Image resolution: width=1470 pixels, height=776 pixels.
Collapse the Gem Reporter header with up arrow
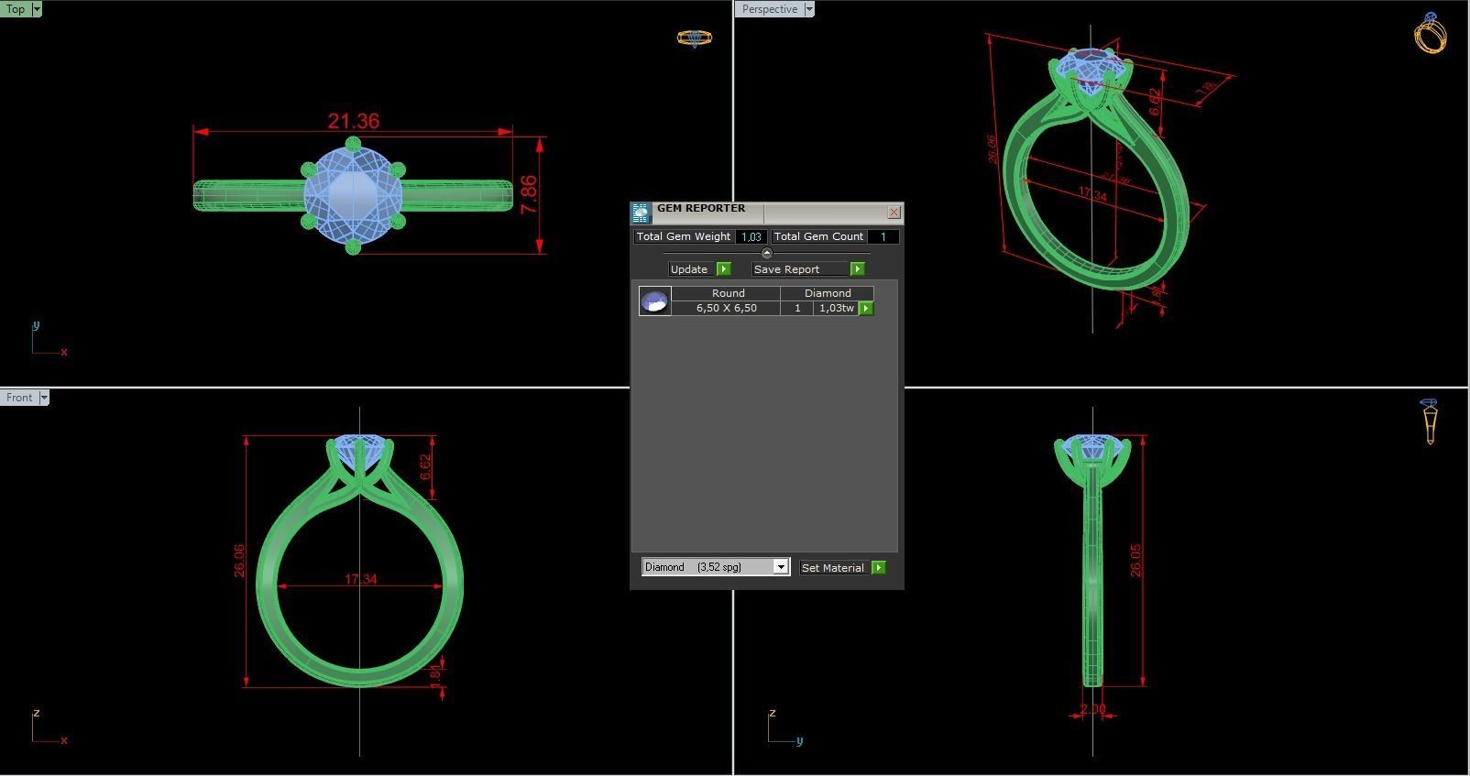767,253
